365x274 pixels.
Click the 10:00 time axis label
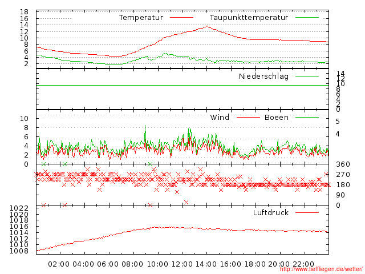[157, 264]
